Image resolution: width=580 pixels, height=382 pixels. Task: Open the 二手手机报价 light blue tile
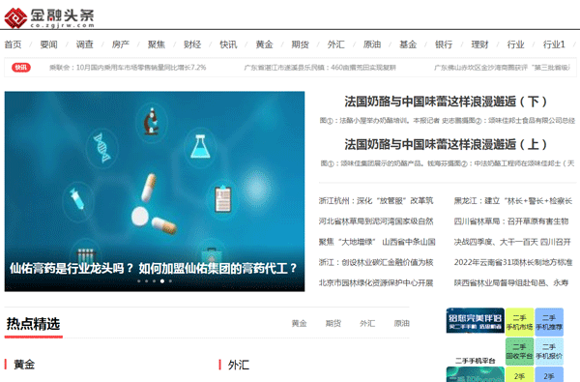coord(549,351)
